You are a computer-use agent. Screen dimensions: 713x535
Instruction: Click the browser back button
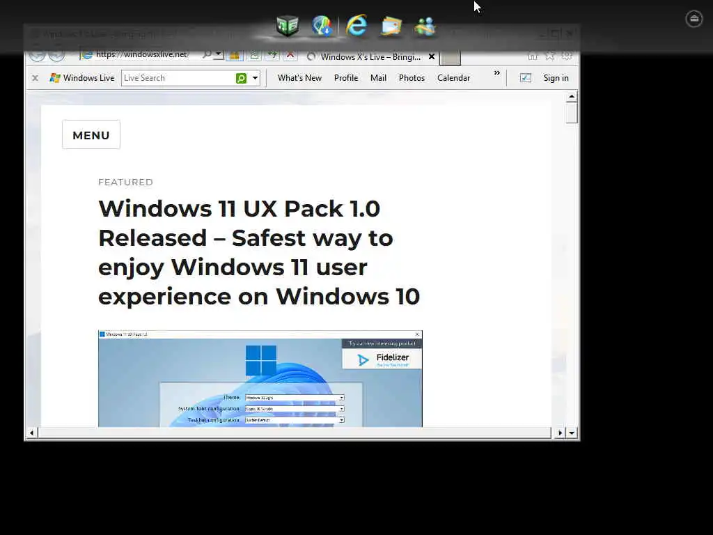38,54
